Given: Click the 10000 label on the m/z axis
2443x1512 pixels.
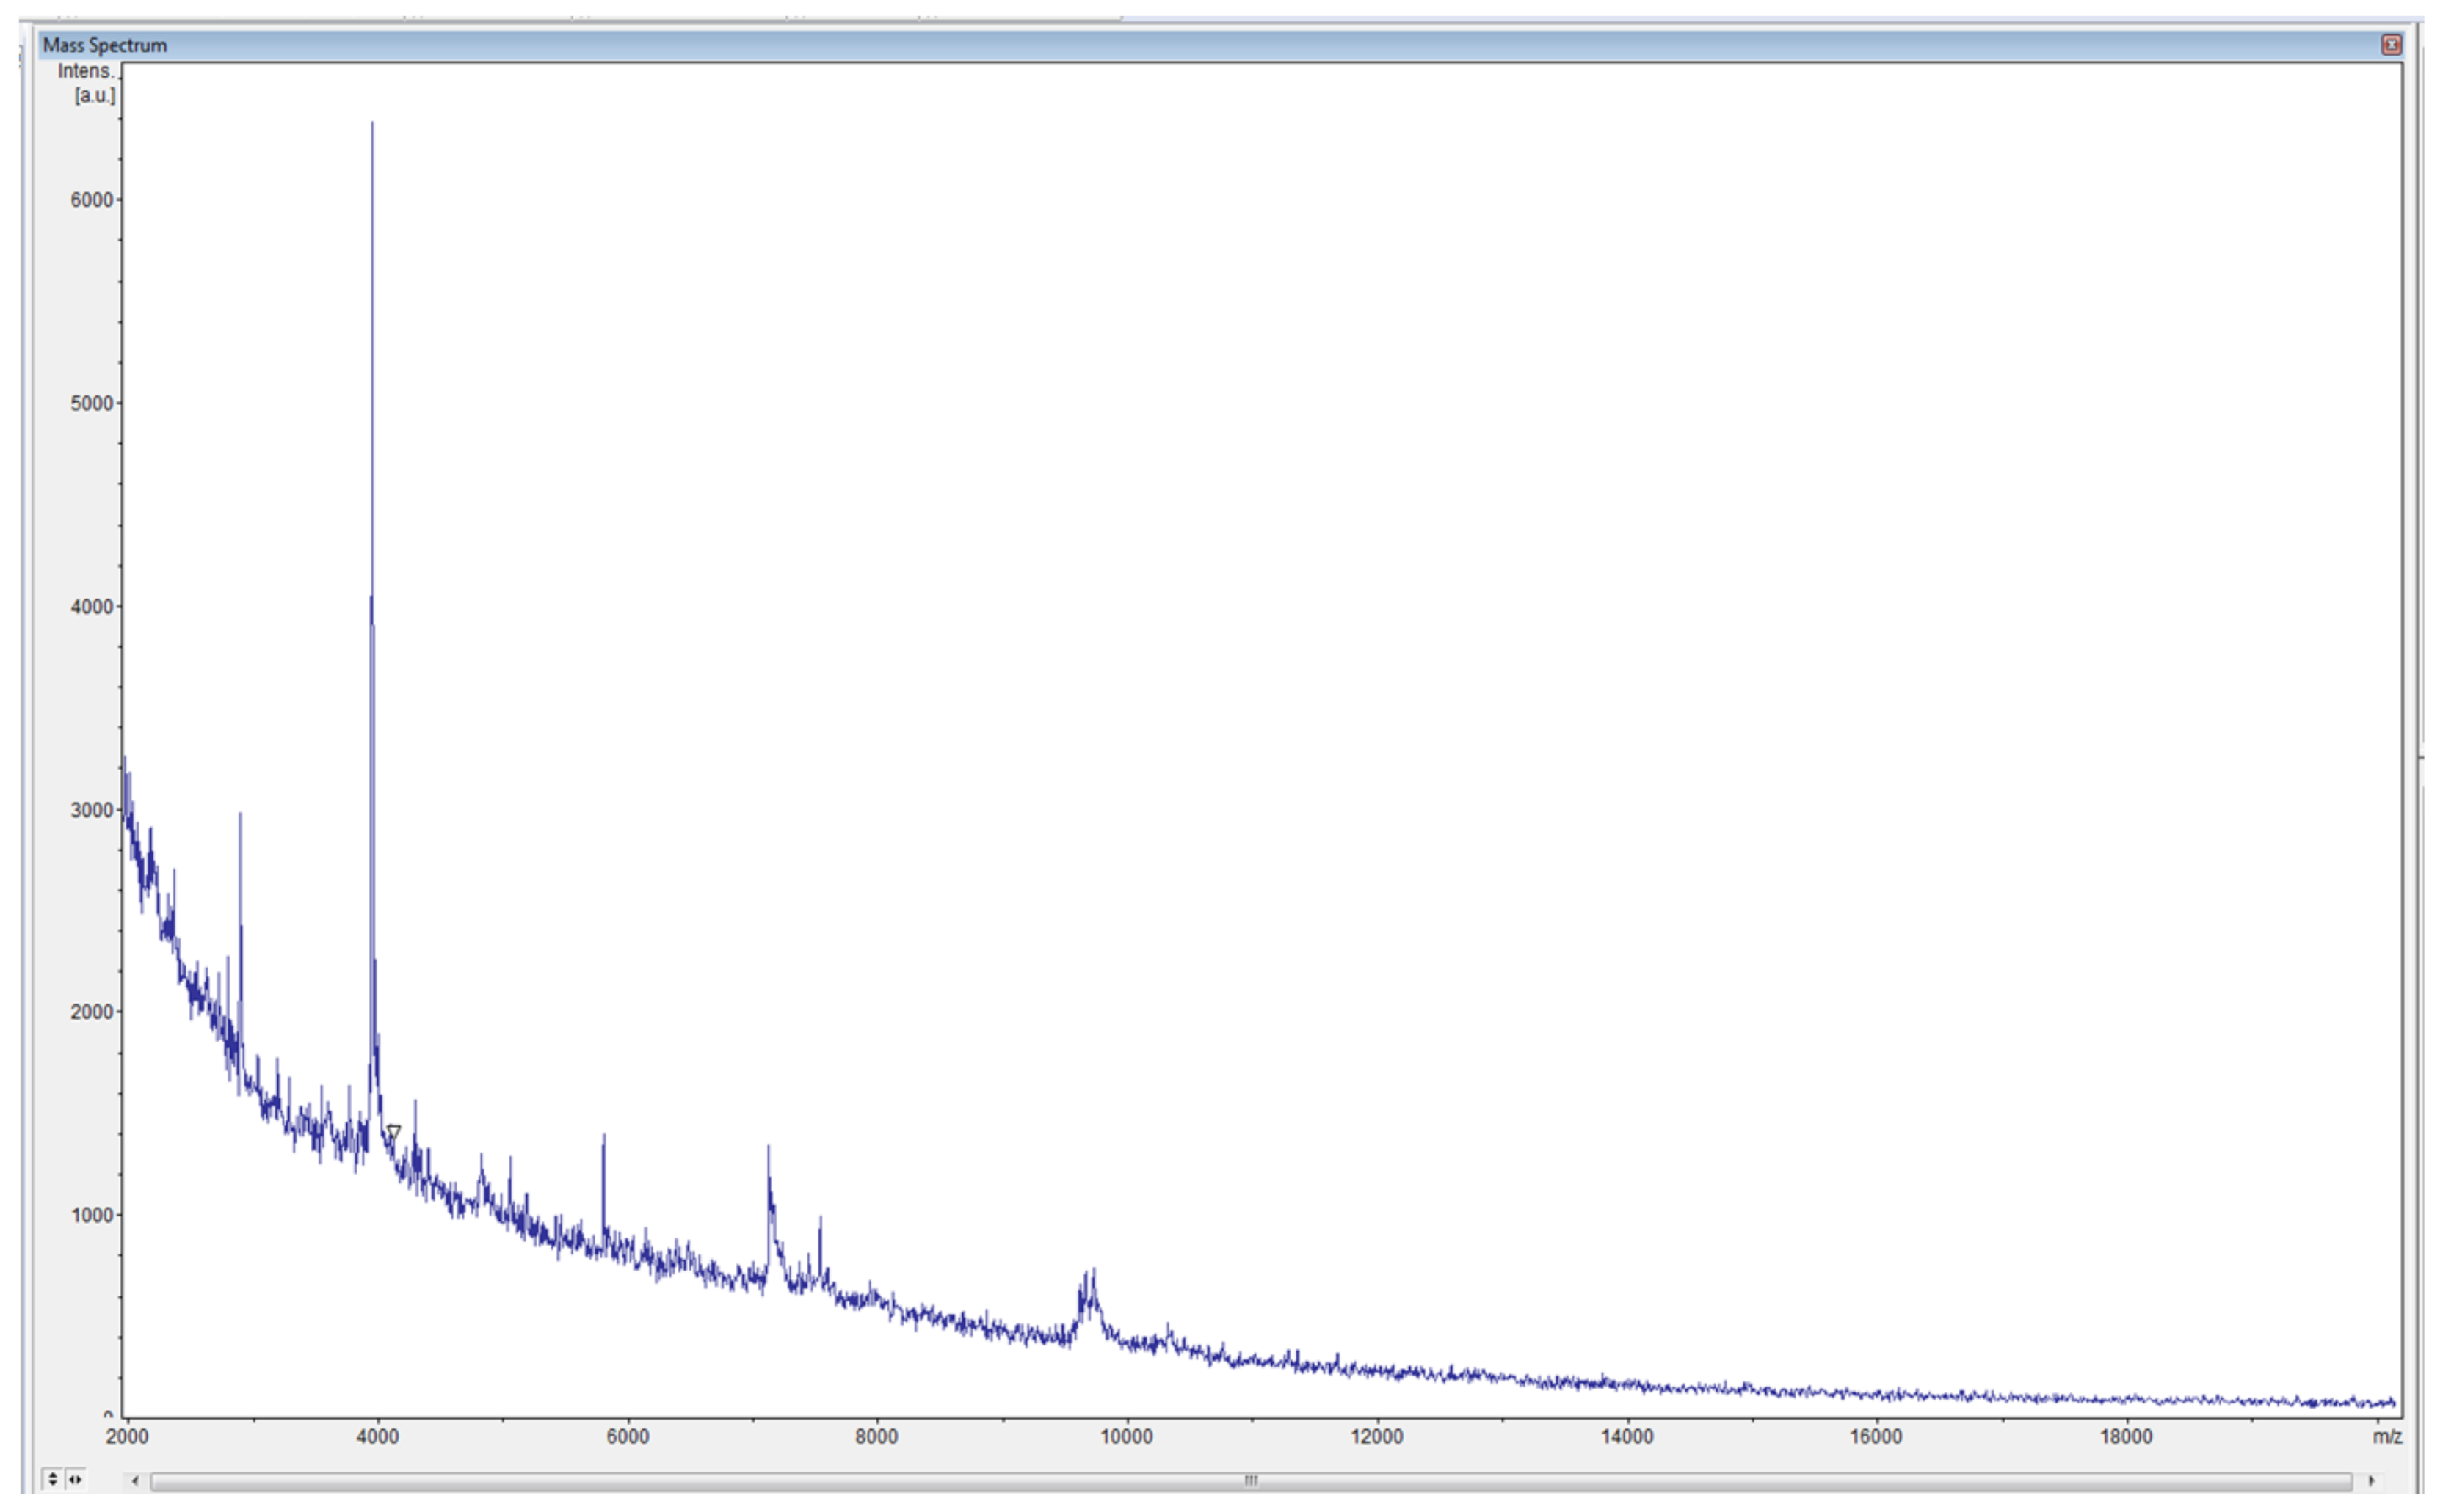Looking at the screenshot, I should (x=1127, y=1437).
